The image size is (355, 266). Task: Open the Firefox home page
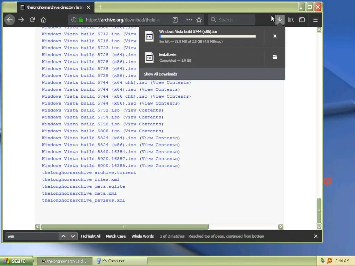pos(43,20)
